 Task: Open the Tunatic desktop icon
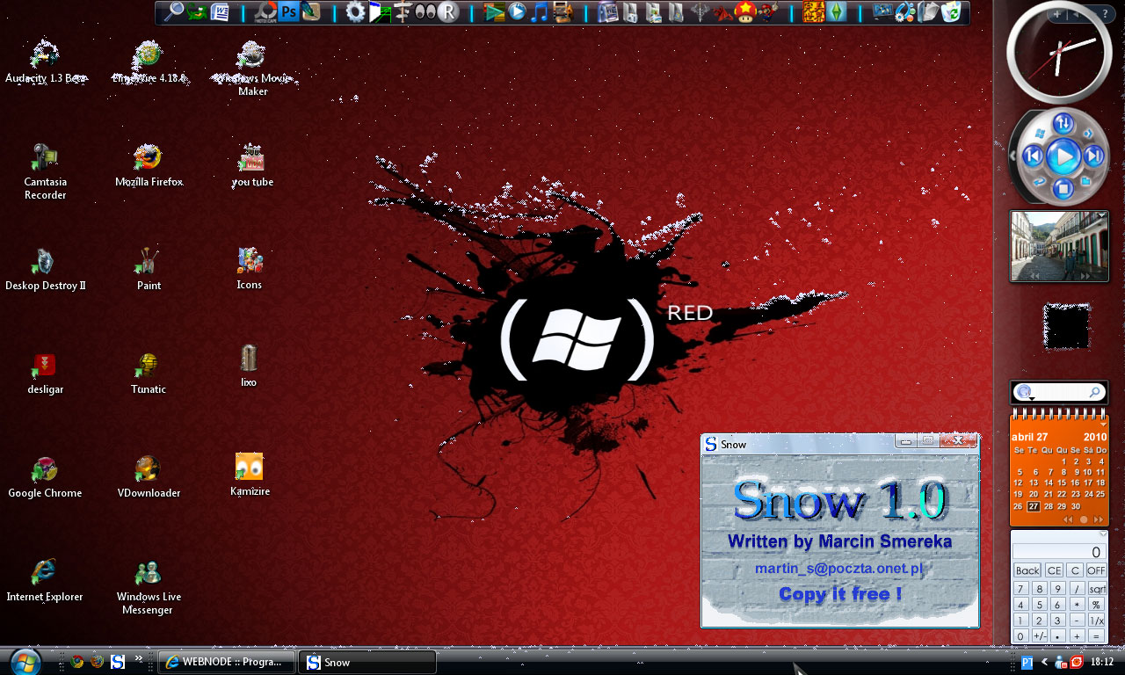tap(149, 374)
